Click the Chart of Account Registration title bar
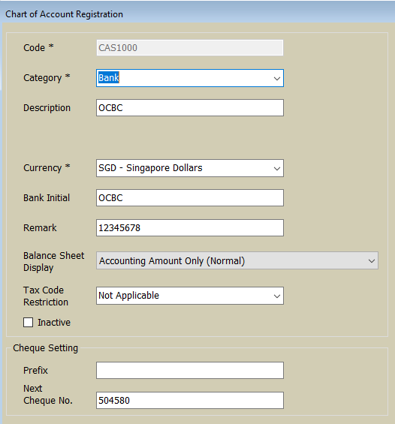Viewport: 395px width, 424px height. pyautogui.click(x=197, y=14)
